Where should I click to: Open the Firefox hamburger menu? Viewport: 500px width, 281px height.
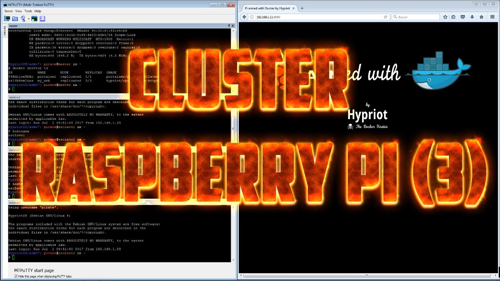492,17
